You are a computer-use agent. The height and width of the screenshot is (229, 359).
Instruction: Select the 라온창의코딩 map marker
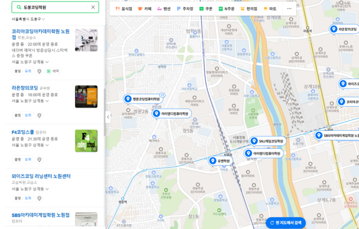pos(344,29)
